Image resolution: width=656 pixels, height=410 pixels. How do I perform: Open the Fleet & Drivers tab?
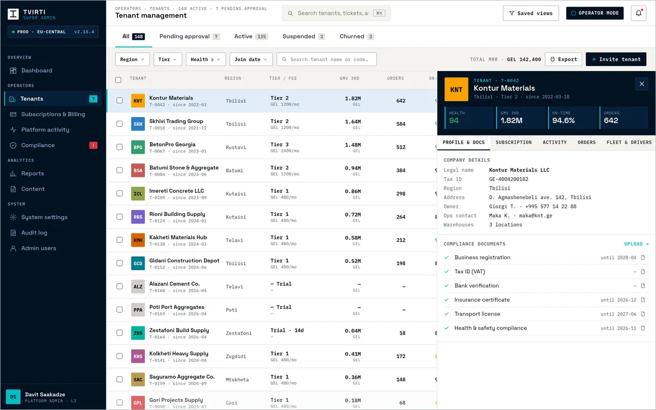(629, 142)
